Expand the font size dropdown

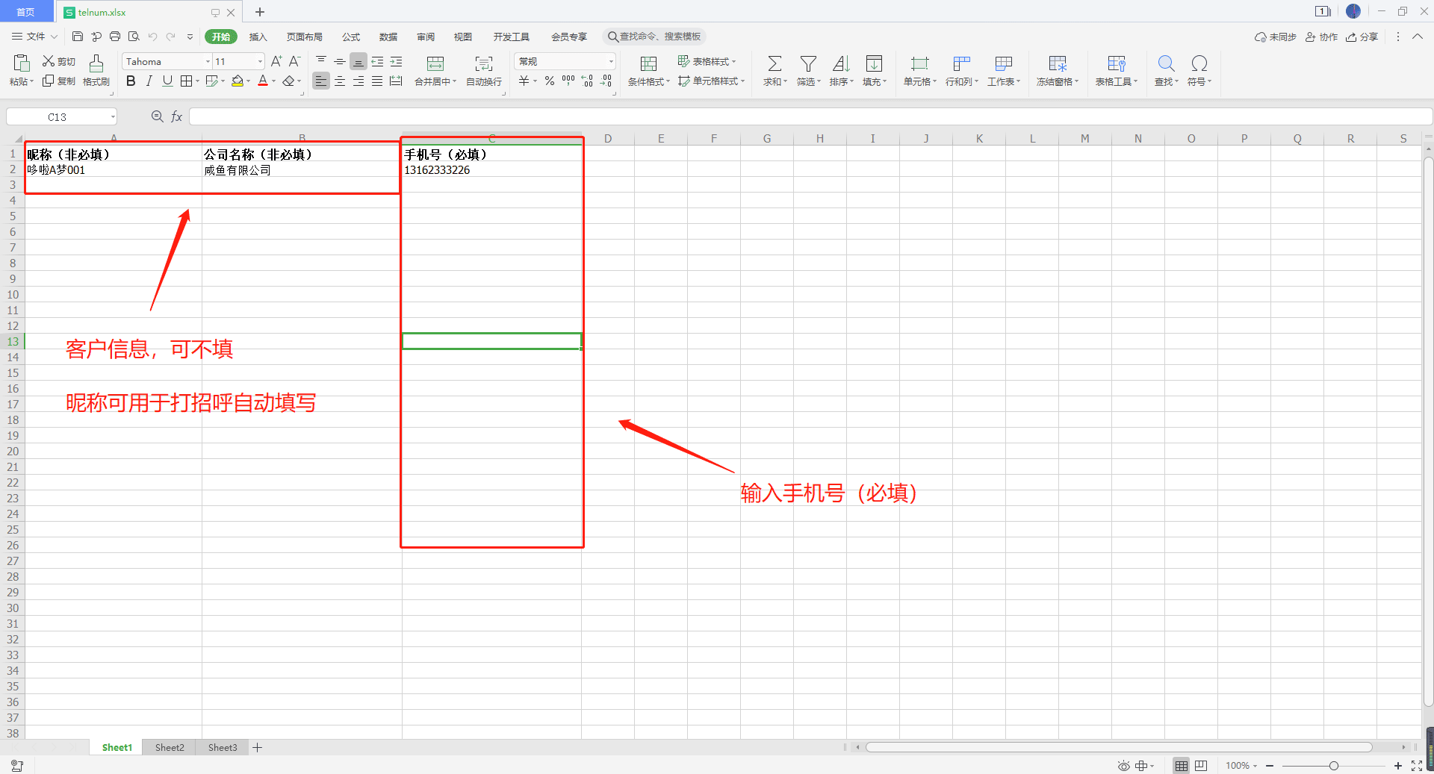click(260, 62)
